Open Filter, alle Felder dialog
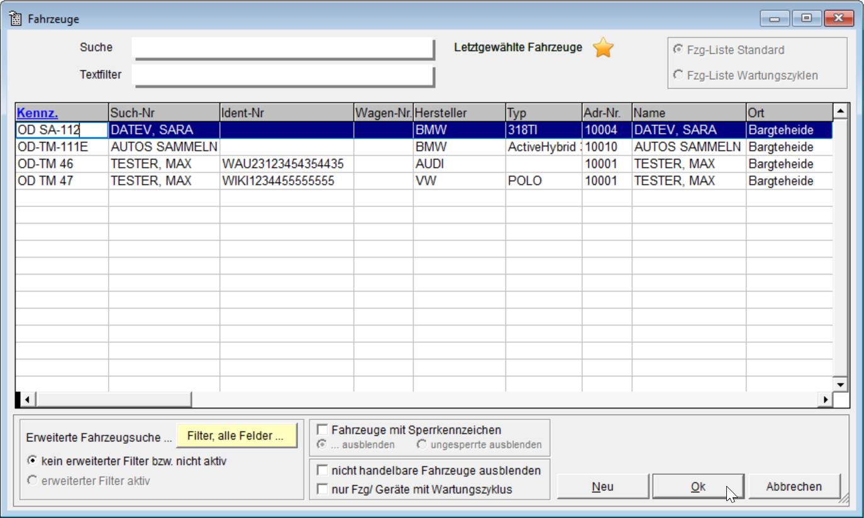Screen dimensions: 864x518 click(237, 436)
